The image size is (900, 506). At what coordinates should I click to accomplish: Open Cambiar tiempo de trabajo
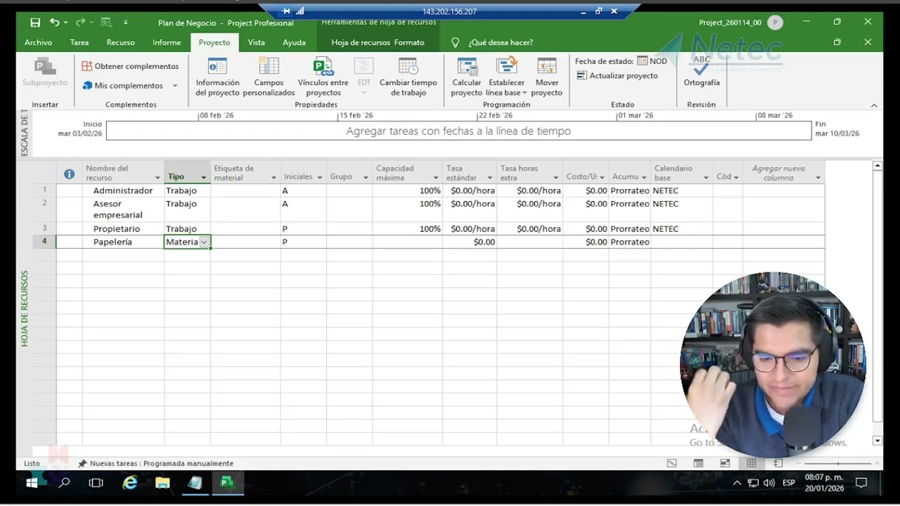[408, 77]
